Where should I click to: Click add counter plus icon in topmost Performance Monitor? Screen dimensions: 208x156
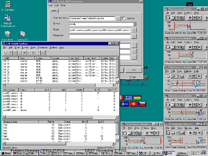click(x=190, y=18)
